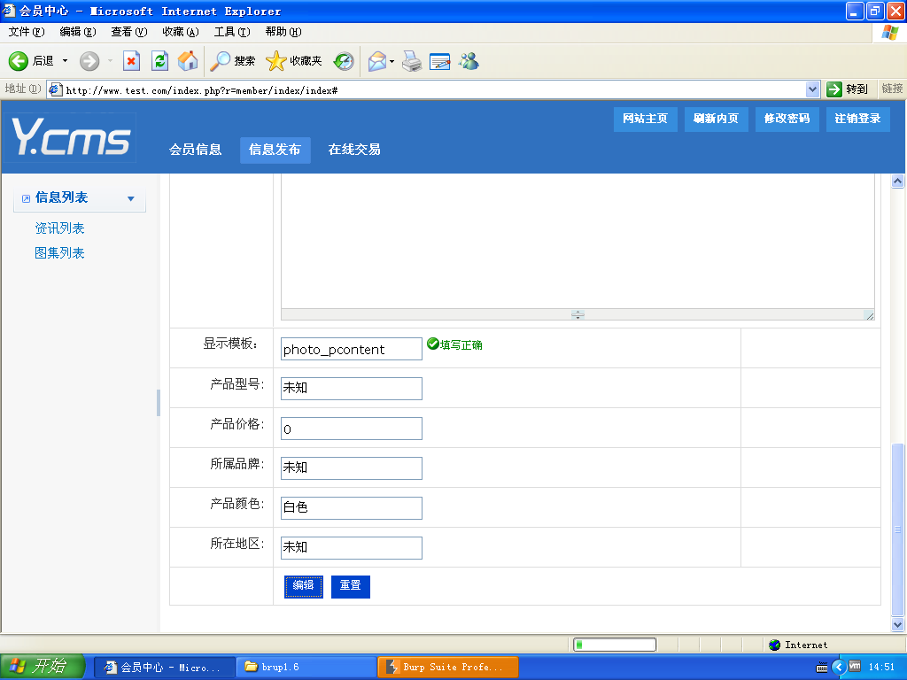Open the 帮助(H) menu
The width and height of the screenshot is (907, 680).
(x=283, y=32)
